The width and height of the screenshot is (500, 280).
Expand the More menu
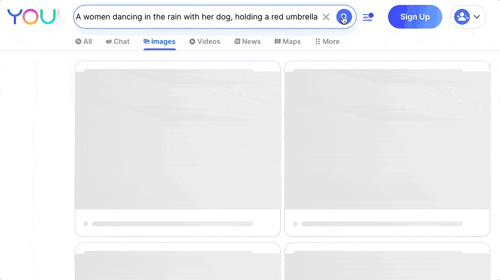tap(327, 41)
